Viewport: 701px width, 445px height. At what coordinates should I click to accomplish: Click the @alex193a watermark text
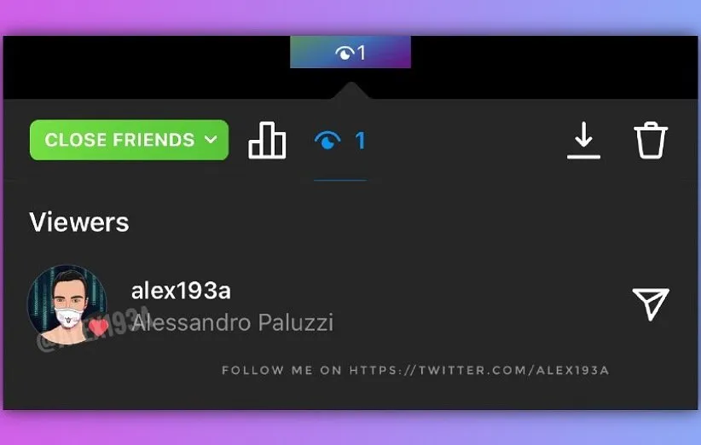93,329
